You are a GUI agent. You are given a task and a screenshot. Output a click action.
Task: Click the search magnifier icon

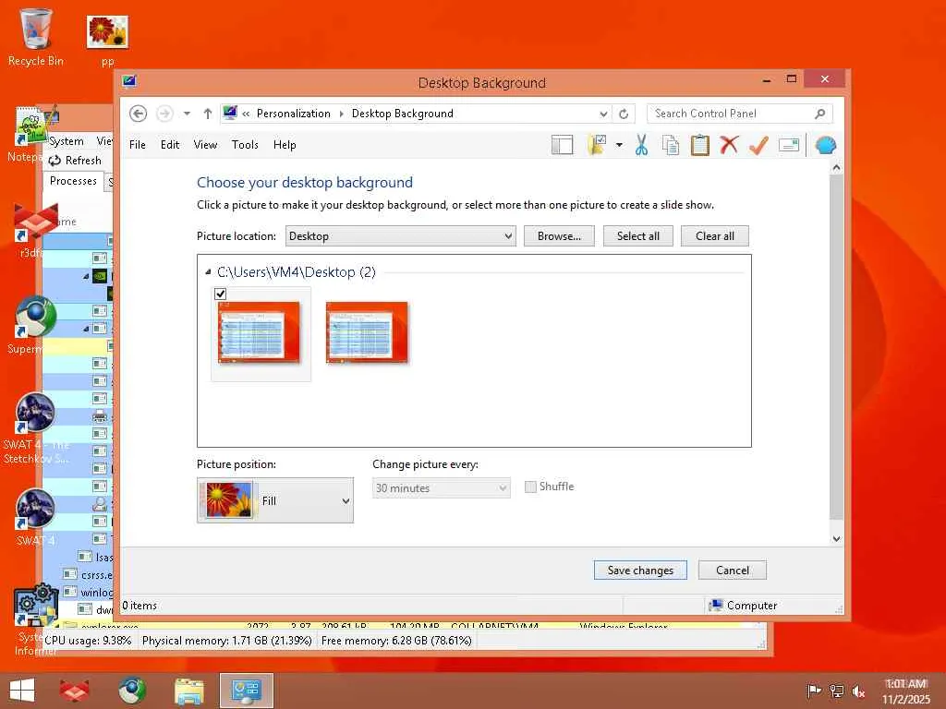point(819,114)
